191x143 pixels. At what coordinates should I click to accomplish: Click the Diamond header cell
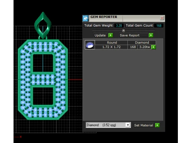[142, 43]
